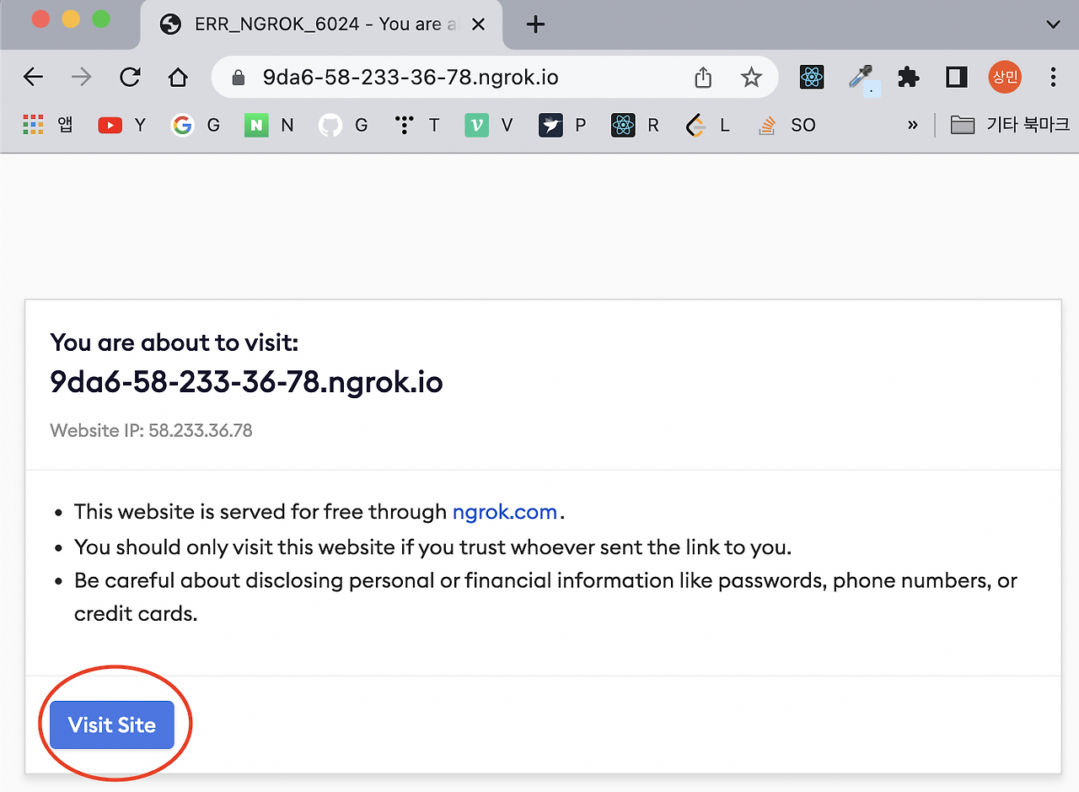Toggle the browser side panel
Image resolution: width=1079 pixels, height=792 pixels.
click(956, 78)
